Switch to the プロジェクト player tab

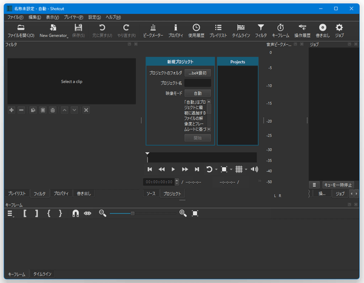tap(172, 194)
